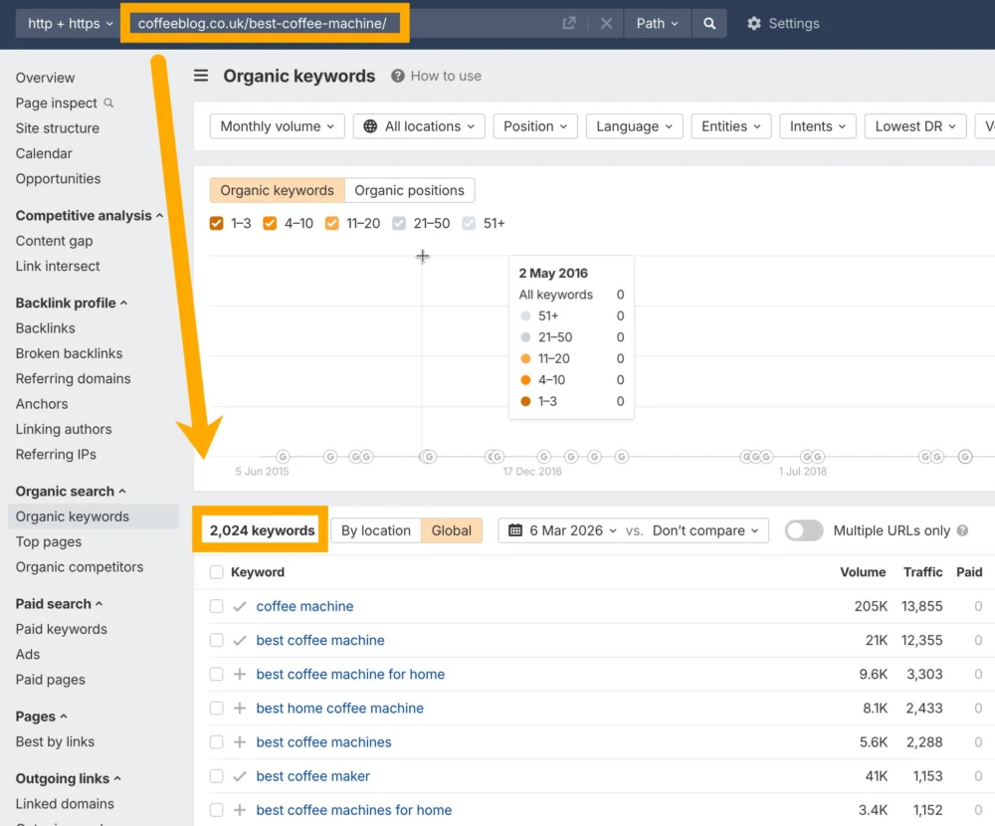Open the Monthly volume filter dropdown

coord(278,126)
